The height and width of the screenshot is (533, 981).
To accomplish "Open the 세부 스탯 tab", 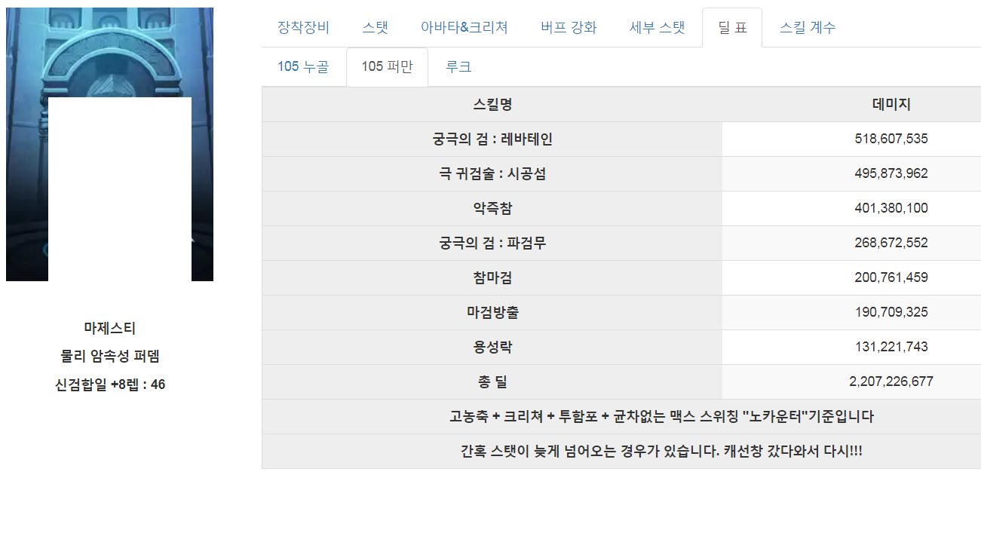I will point(658,28).
